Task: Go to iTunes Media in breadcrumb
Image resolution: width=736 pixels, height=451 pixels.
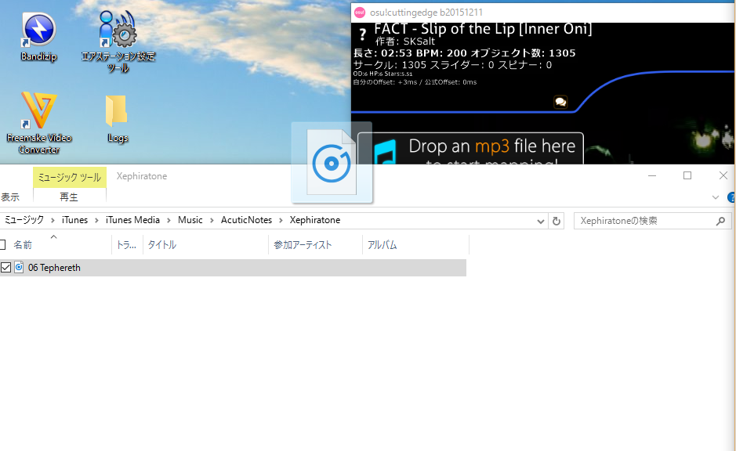Action: coord(132,220)
